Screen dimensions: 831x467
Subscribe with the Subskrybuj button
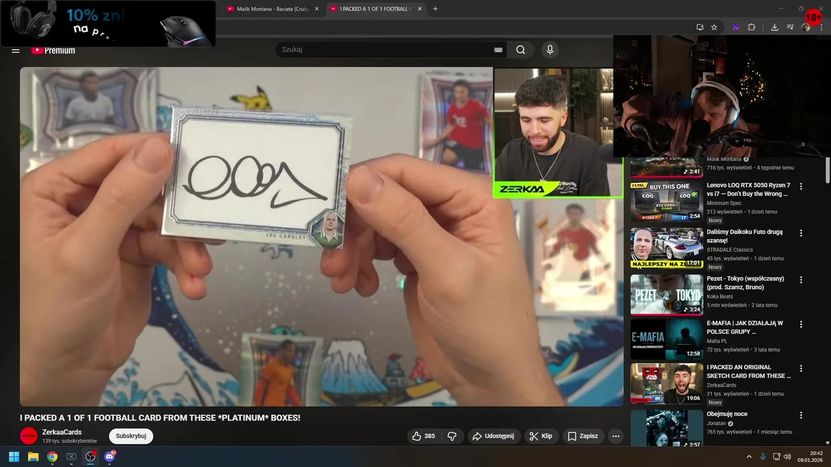[130, 436]
